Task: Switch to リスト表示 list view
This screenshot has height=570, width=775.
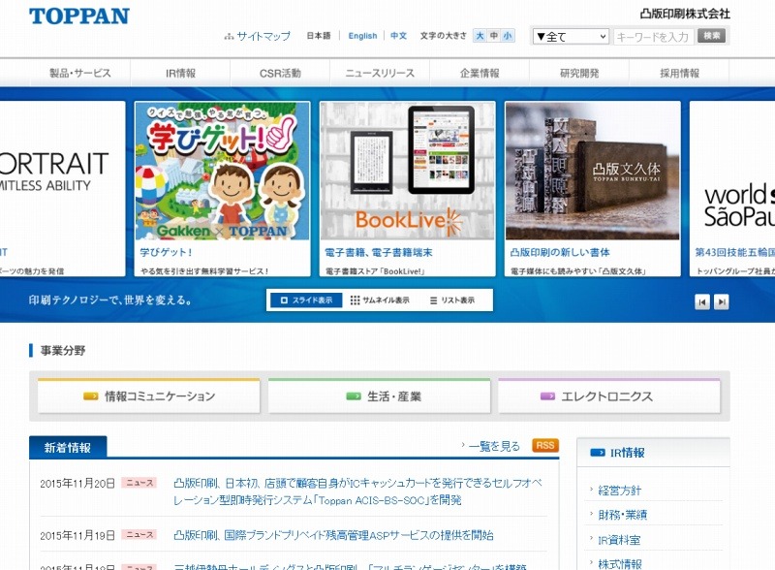Action: tap(451, 301)
